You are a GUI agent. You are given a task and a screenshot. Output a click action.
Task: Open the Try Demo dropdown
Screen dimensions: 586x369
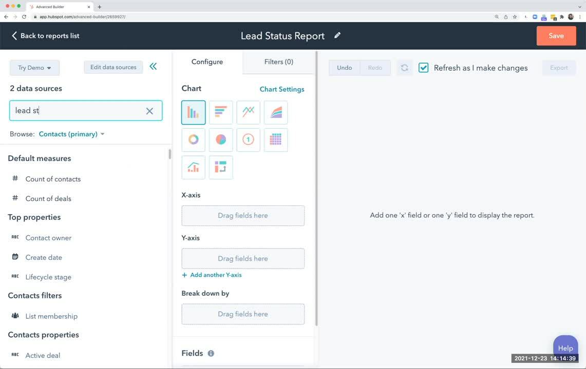[34, 68]
